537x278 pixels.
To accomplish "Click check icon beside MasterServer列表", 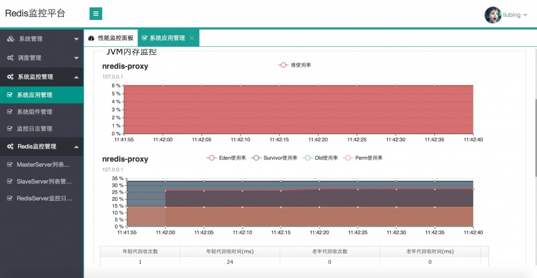I will coord(10,165).
